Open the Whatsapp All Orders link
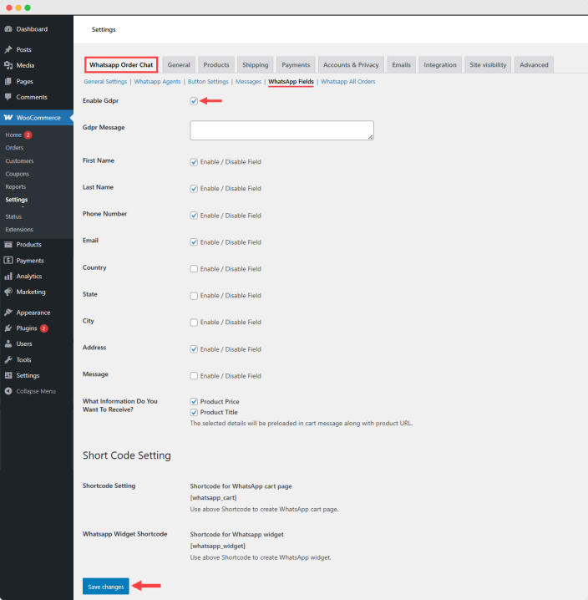This screenshot has height=600, width=588. pyautogui.click(x=347, y=82)
